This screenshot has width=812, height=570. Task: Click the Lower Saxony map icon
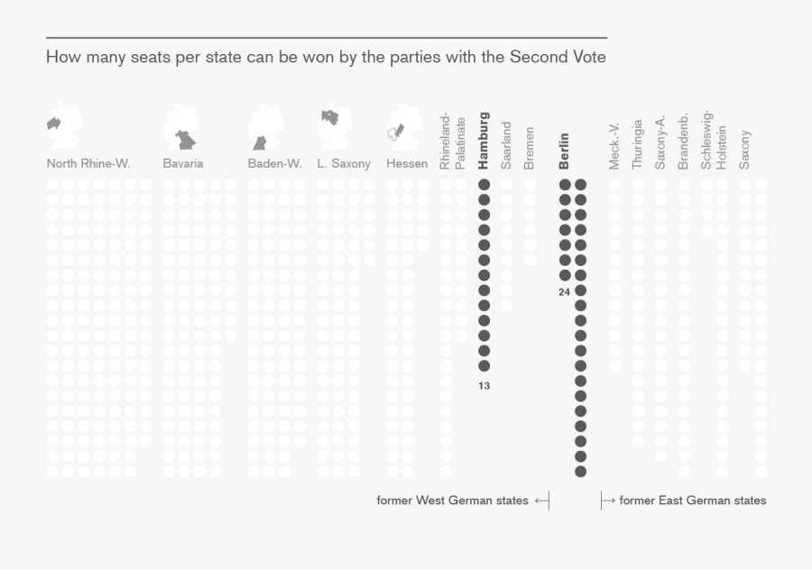[x=337, y=126]
